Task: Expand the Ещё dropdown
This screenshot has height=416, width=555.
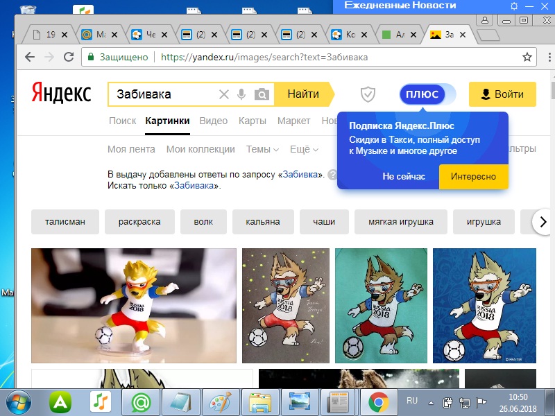Action: tap(304, 149)
